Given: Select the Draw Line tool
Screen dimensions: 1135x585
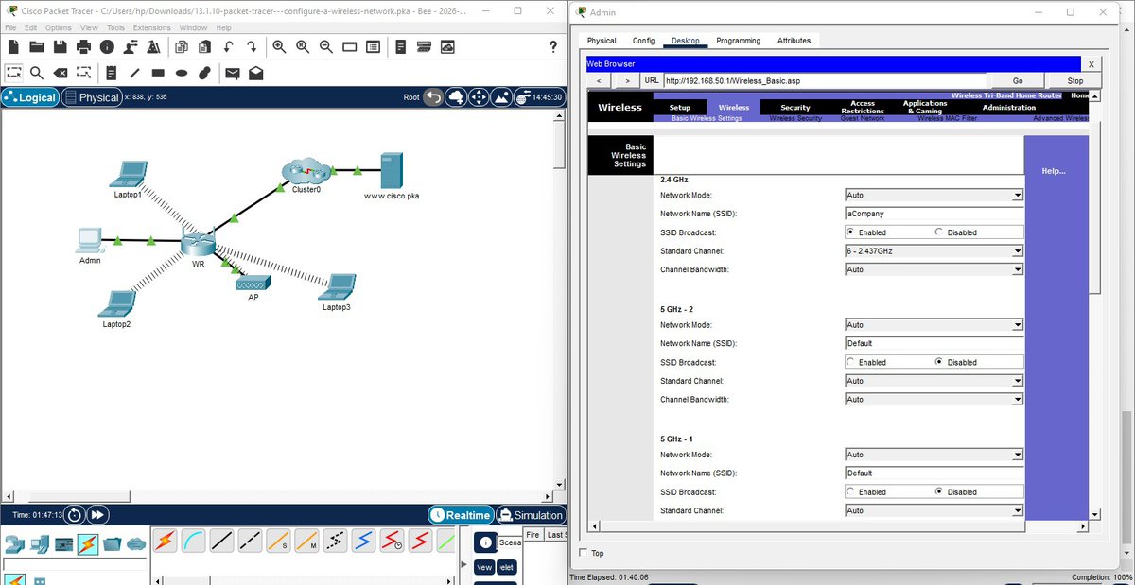Looking at the screenshot, I should click(134, 72).
